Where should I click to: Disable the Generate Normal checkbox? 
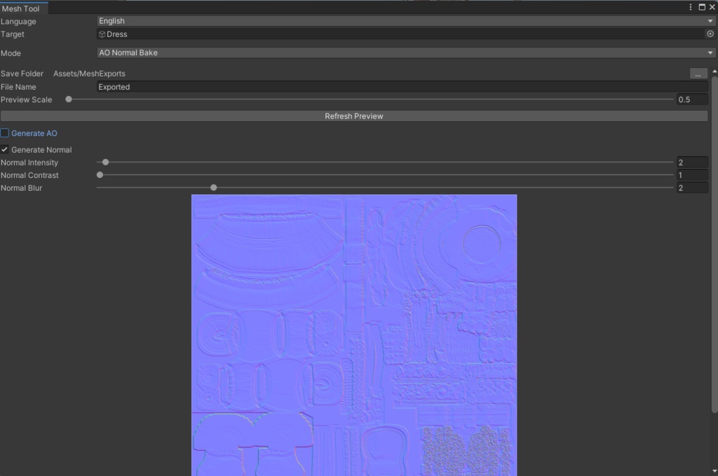point(4,149)
